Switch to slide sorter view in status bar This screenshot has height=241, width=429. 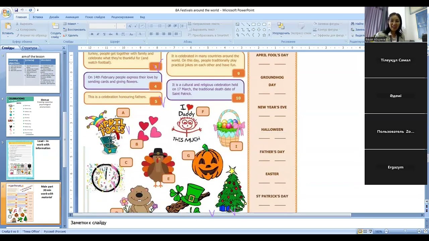tap(365, 231)
